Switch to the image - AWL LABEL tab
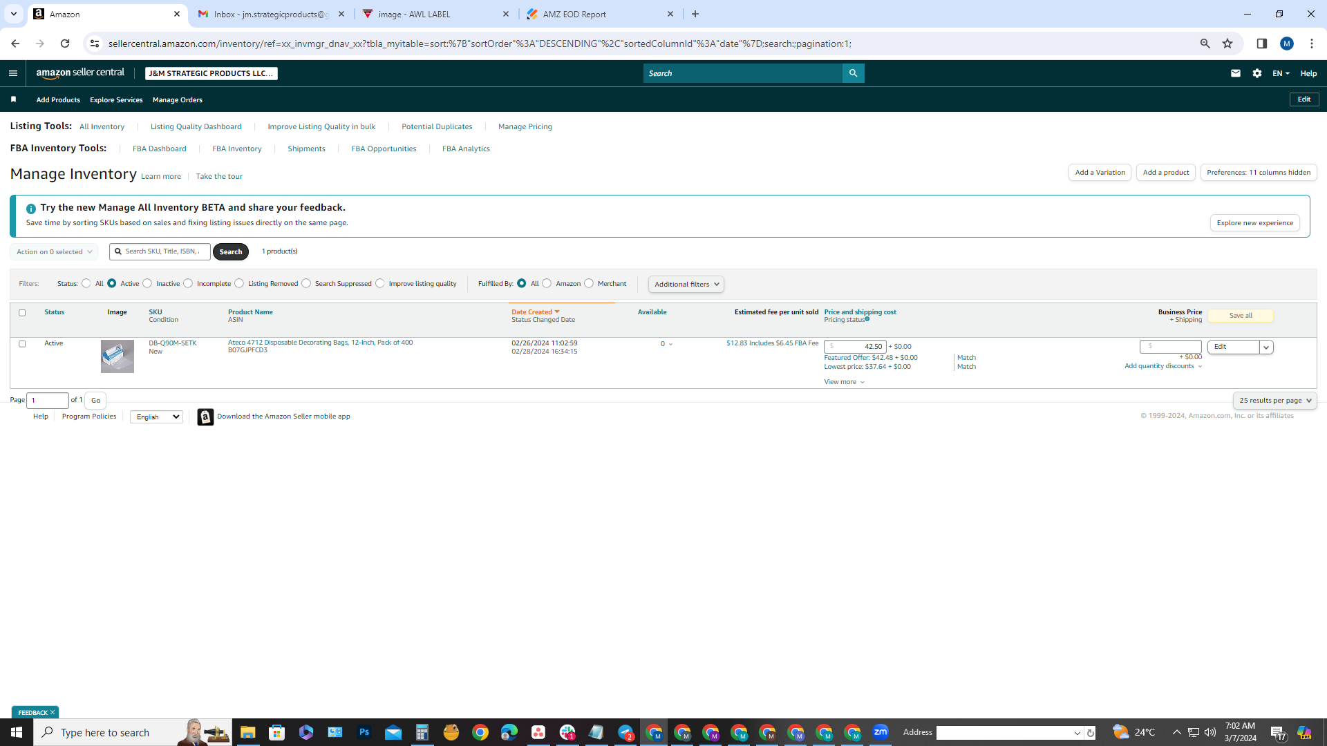The height and width of the screenshot is (746, 1327). click(435, 14)
